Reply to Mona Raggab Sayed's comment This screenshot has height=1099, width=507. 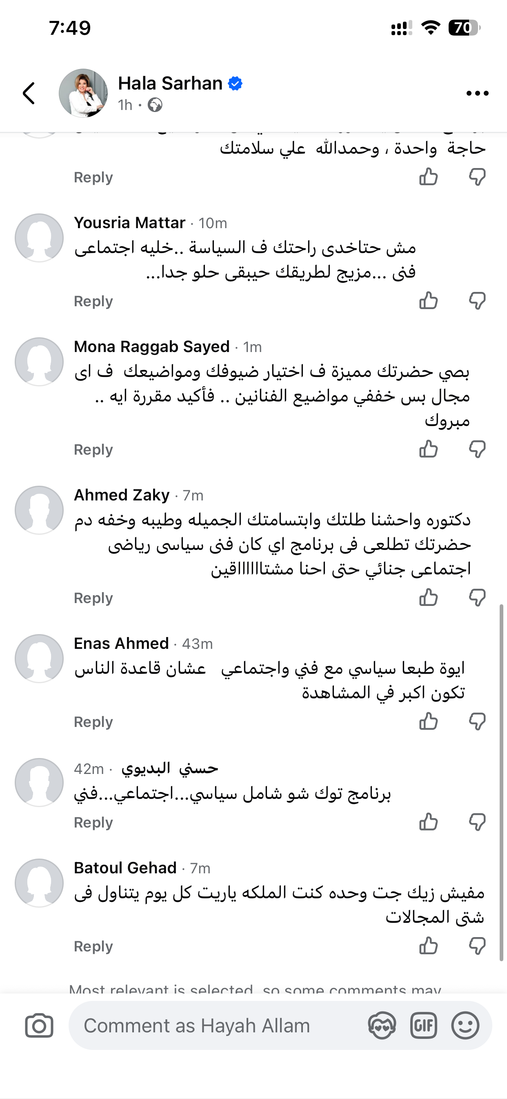click(x=93, y=450)
